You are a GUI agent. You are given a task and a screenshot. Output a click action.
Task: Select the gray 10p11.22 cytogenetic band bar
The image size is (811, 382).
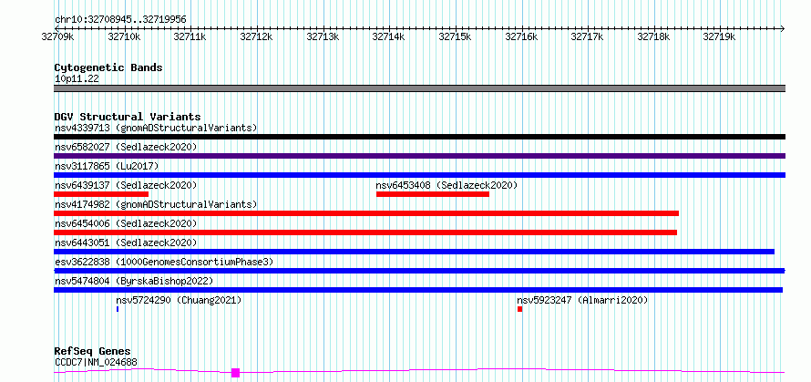[x=419, y=88]
